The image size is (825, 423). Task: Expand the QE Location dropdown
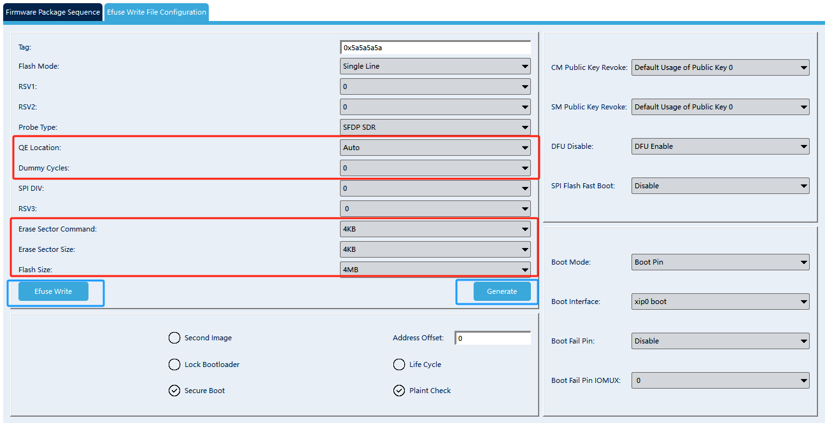tap(435, 148)
